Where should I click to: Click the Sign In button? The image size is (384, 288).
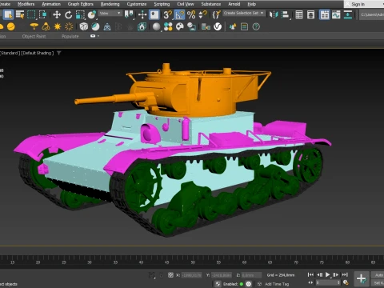(x=358, y=4)
